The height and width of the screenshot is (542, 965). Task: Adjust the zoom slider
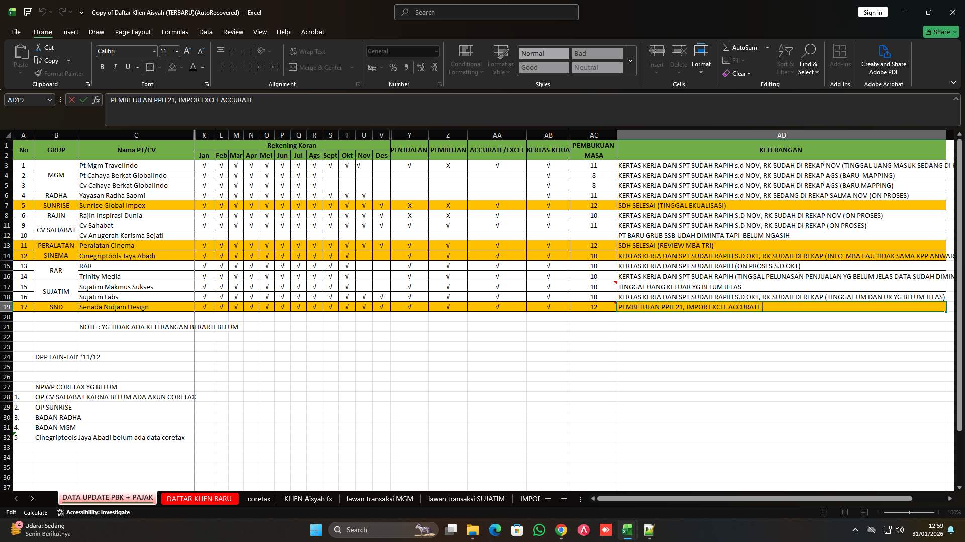click(x=910, y=512)
